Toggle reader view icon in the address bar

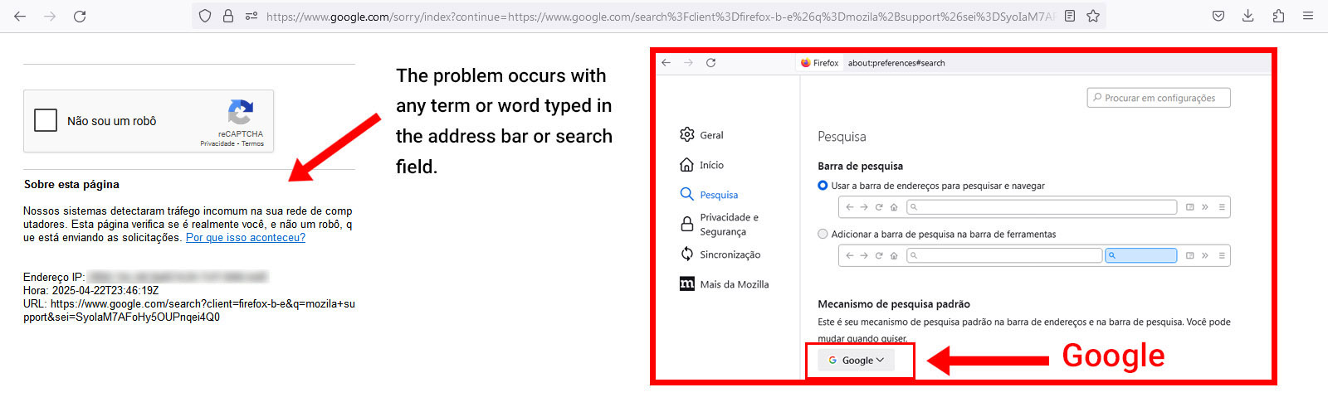(1070, 16)
